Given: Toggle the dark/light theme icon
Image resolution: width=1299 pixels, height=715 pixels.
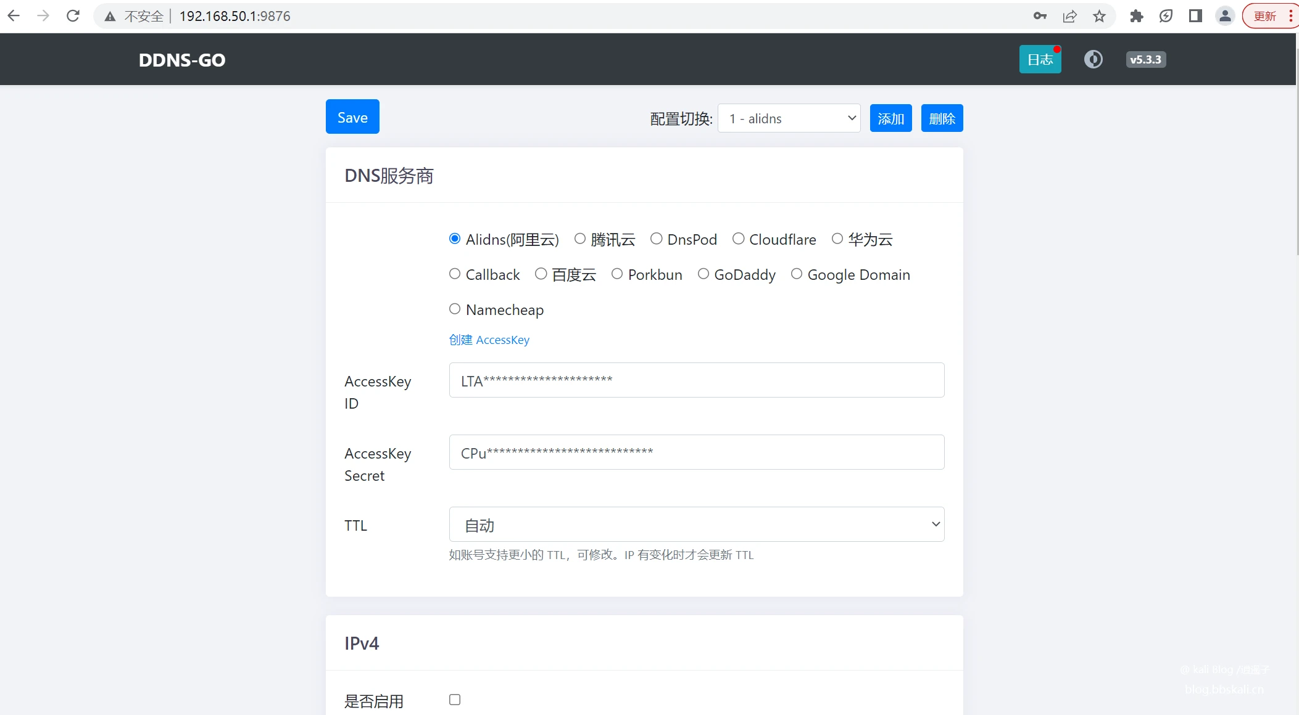Looking at the screenshot, I should pos(1094,59).
